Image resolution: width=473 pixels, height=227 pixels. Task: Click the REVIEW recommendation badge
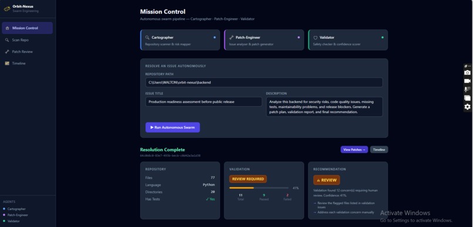(326, 180)
